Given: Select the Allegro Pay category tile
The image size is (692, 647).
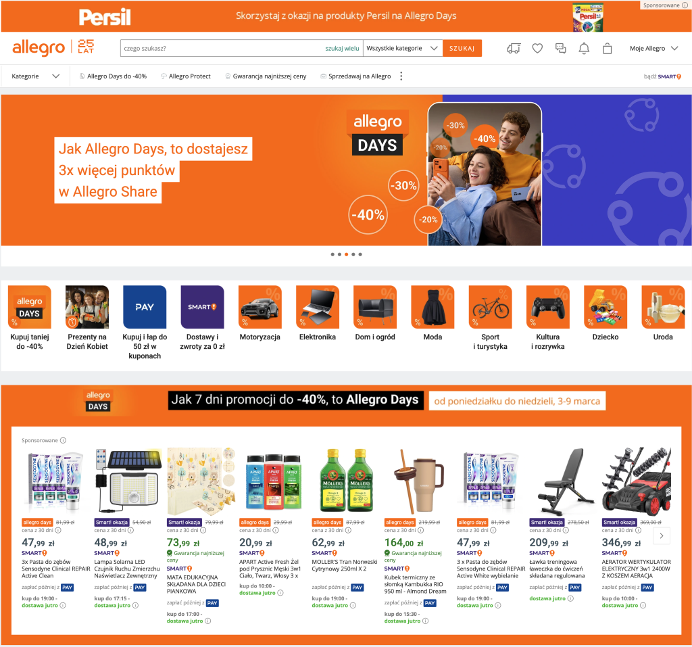Looking at the screenshot, I should pos(145,323).
